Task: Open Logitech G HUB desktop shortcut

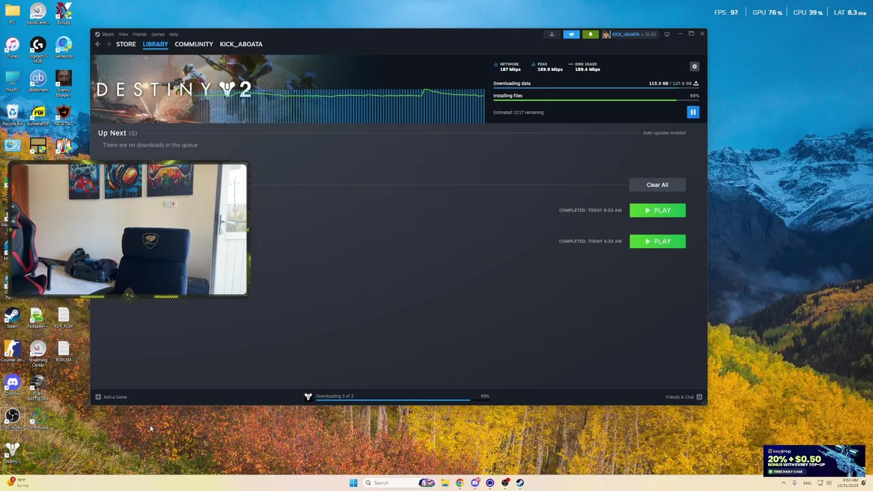Action: pos(38,49)
